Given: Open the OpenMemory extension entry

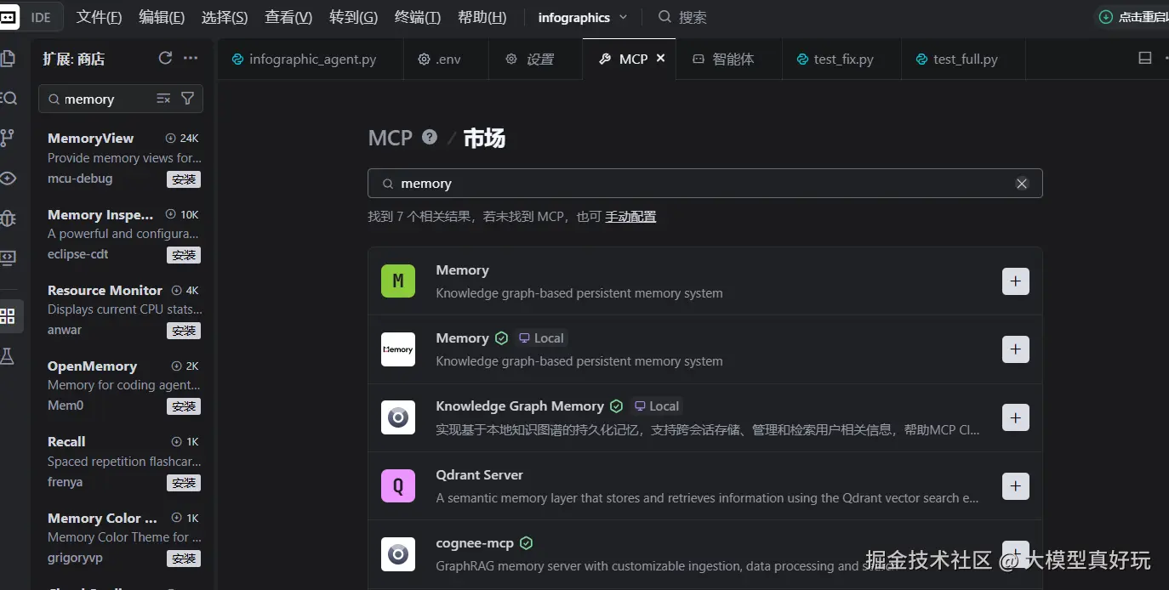Looking at the screenshot, I should pyautogui.click(x=123, y=385).
